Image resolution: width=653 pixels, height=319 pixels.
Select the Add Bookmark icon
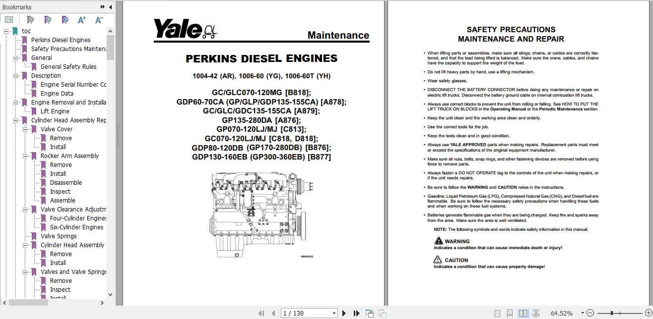tap(48, 19)
